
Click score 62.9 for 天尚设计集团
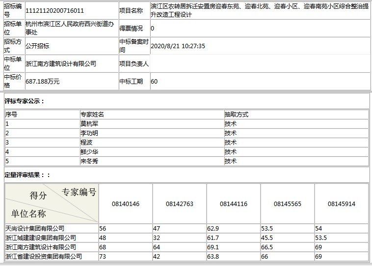(213, 229)
